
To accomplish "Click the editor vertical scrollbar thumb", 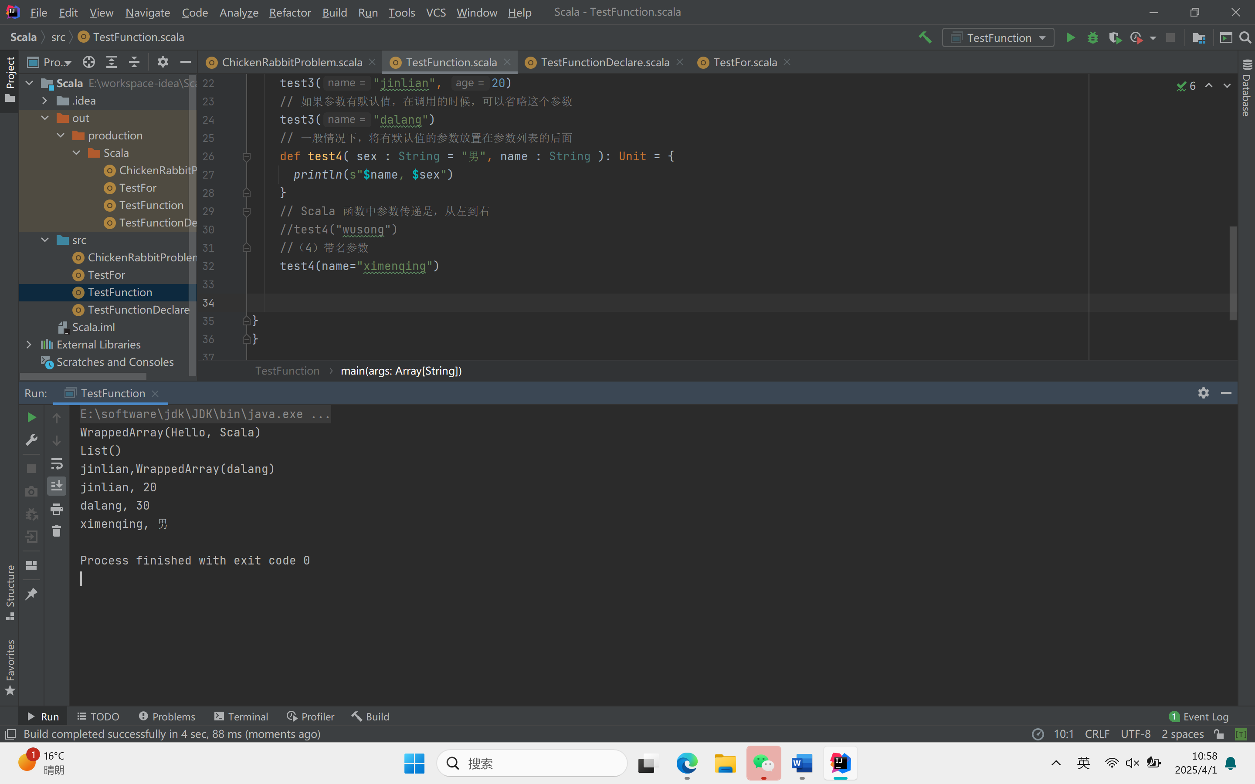I will point(1233,272).
